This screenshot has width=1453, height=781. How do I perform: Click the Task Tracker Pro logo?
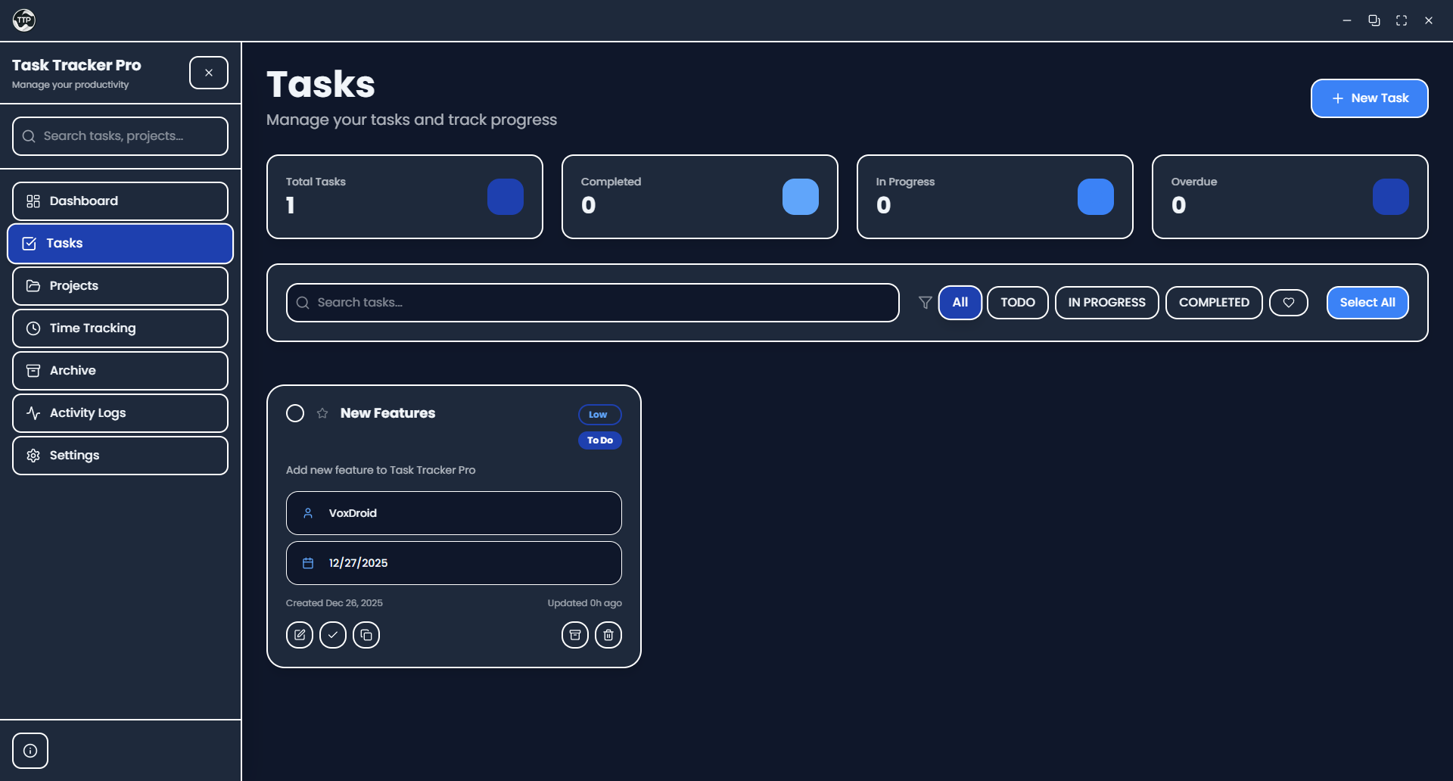(23, 20)
